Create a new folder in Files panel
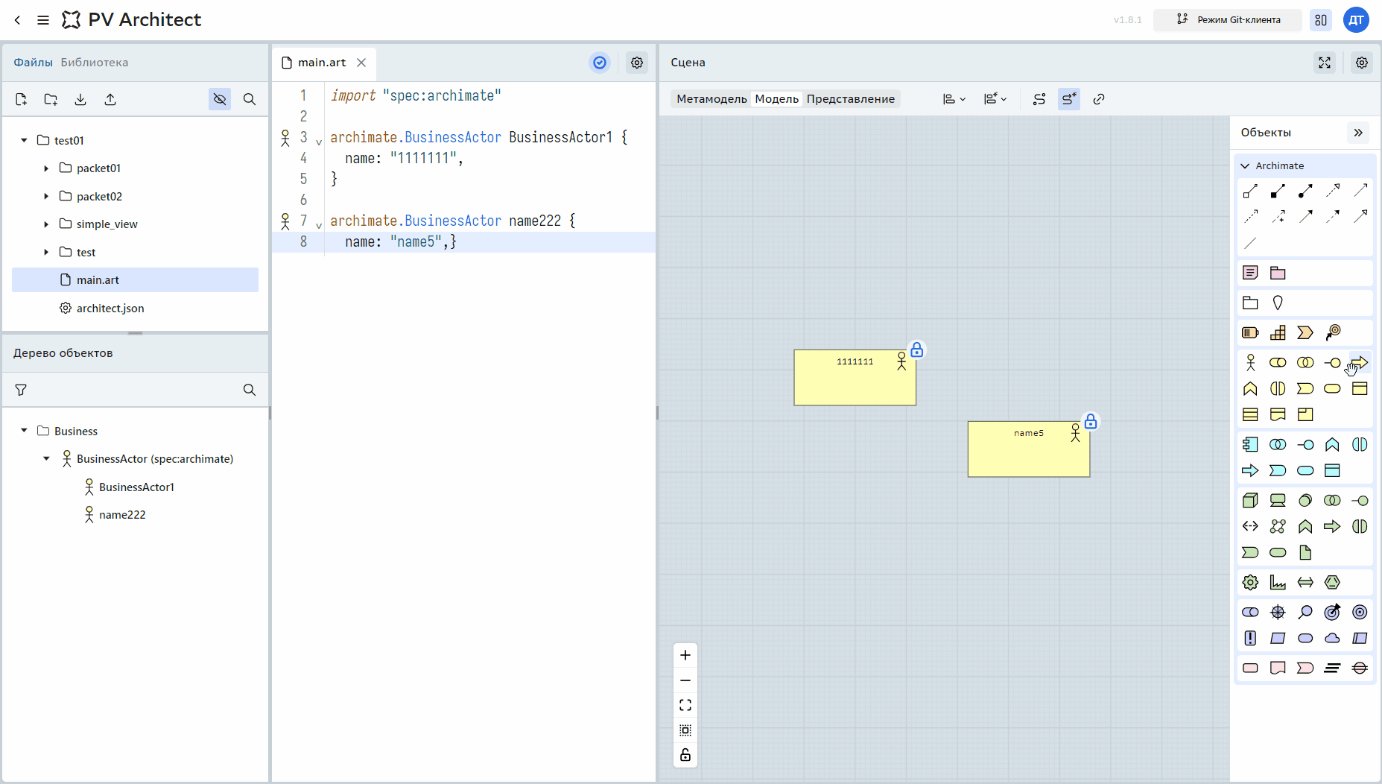The height and width of the screenshot is (784, 1382). (51, 99)
